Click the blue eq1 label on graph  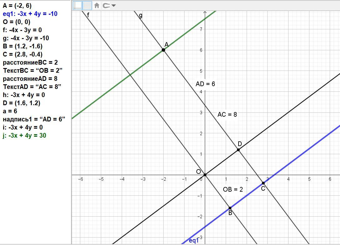click(194, 240)
